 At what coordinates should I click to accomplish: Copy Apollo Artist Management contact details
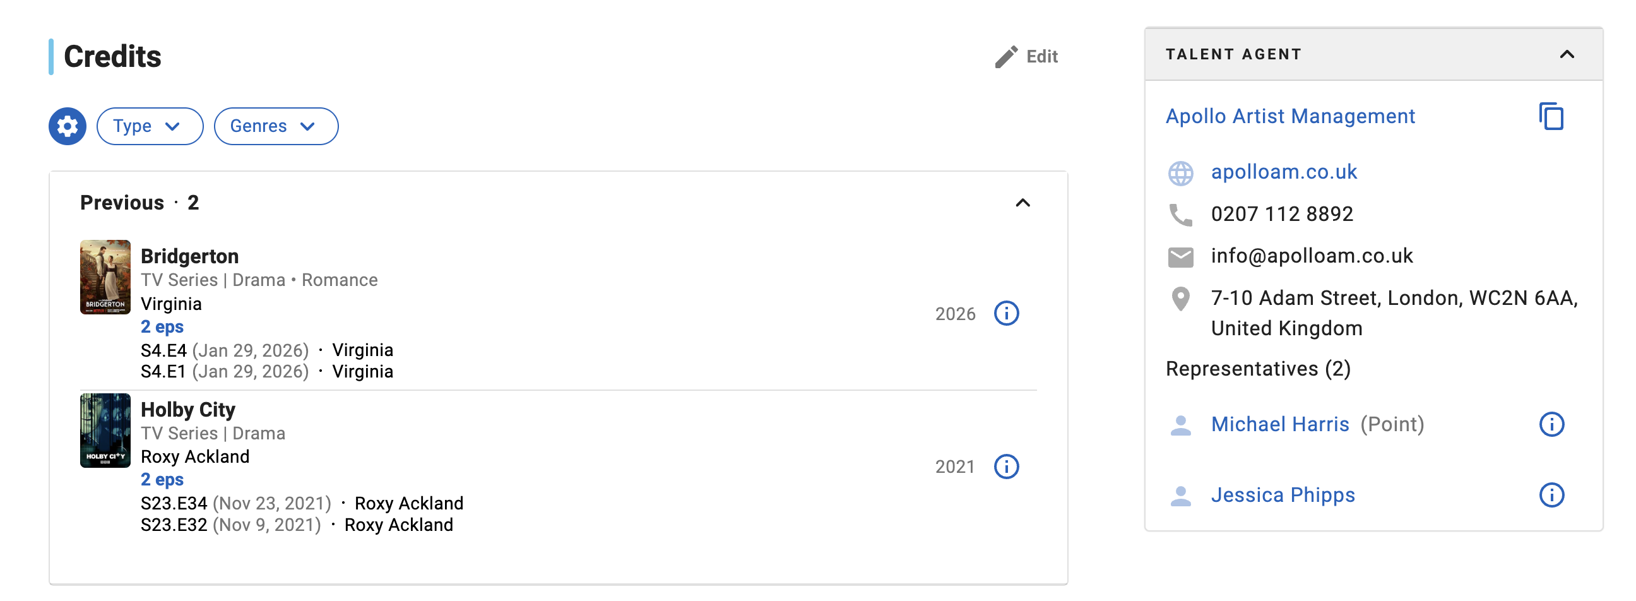tap(1551, 116)
